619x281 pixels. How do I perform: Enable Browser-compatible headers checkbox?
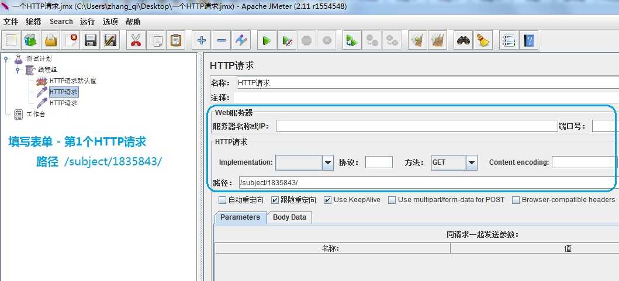(516, 200)
